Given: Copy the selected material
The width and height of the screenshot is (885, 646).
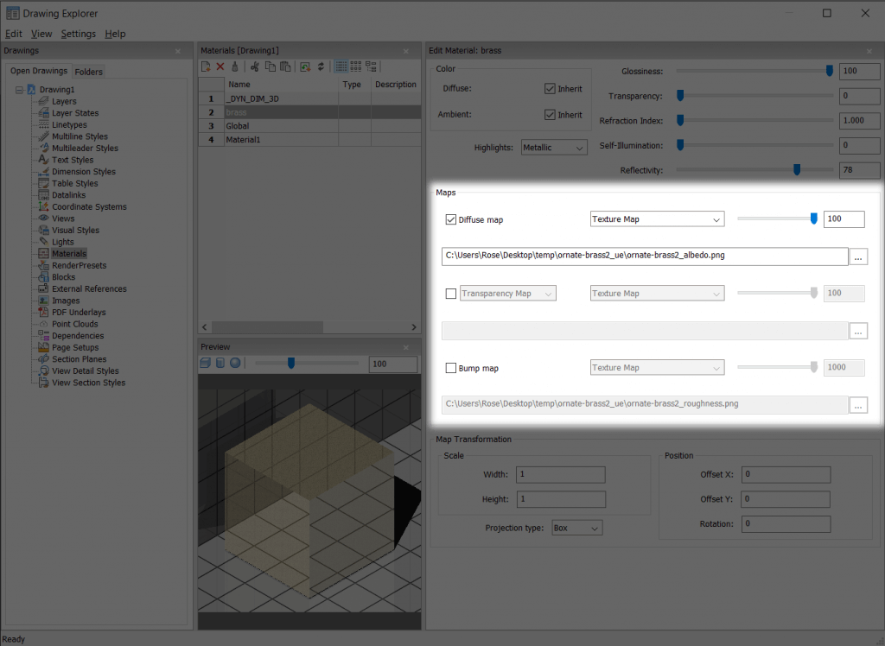Looking at the screenshot, I should [x=270, y=66].
